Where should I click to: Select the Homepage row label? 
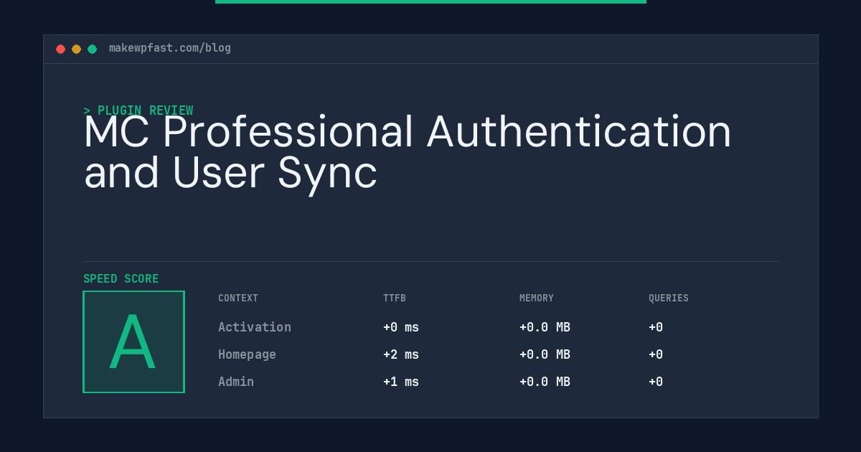pyautogui.click(x=247, y=354)
